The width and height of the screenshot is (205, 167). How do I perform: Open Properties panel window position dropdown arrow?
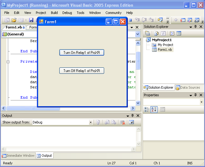[191, 95]
